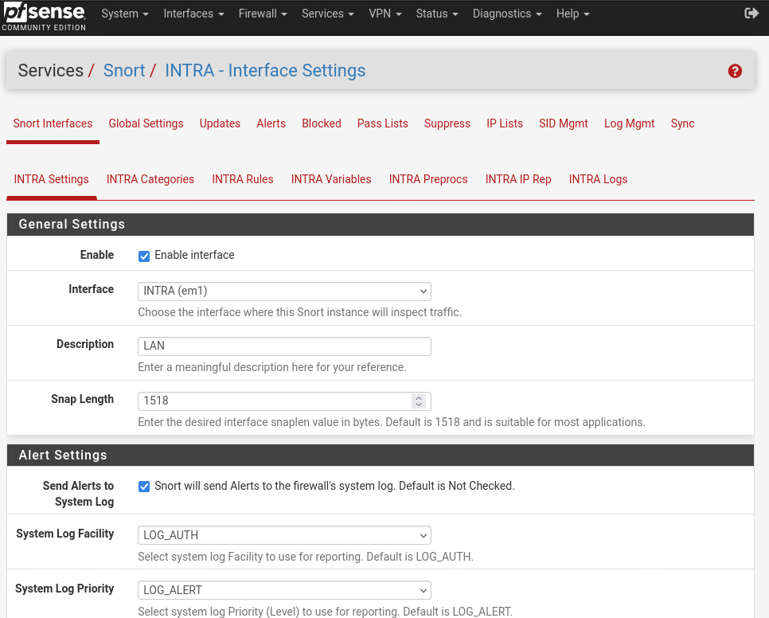Open the Interface INTRA (em1) dropdown
Image resolution: width=769 pixels, height=618 pixels.
tap(284, 291)
